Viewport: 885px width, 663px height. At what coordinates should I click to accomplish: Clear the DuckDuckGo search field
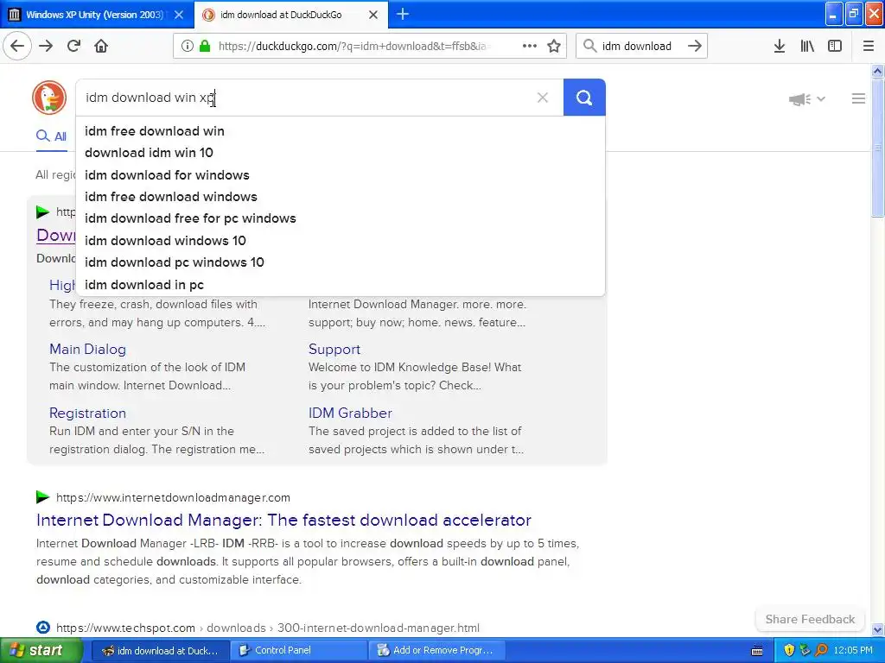(x=543, y=98)
